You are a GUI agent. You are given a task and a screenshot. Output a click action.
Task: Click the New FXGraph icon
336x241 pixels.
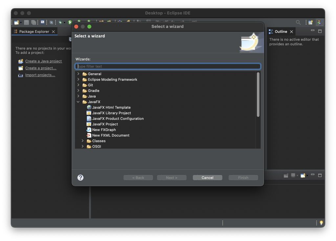pos(89,130)
